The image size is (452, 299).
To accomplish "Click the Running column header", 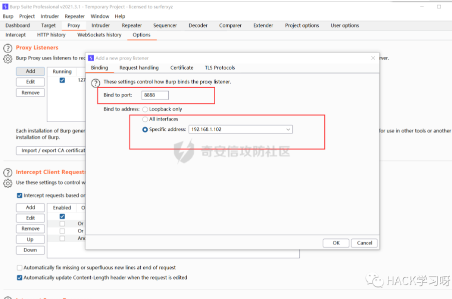I will click(62, 71).
